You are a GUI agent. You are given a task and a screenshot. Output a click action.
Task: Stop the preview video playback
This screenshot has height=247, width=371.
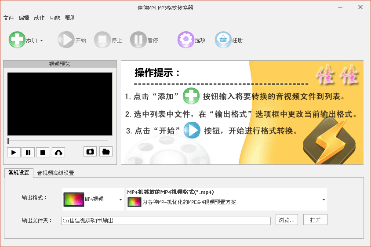coord(43,153)
